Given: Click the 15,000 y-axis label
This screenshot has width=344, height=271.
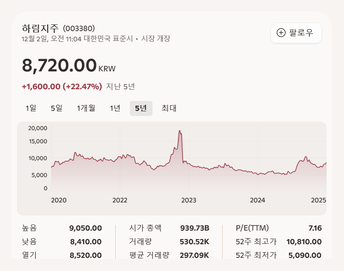Looking at the screenshot, I should coord(38,141).
